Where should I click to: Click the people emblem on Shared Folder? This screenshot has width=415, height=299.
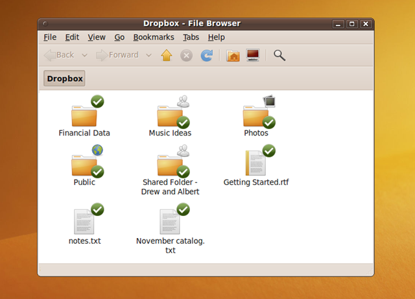point(183,150)
